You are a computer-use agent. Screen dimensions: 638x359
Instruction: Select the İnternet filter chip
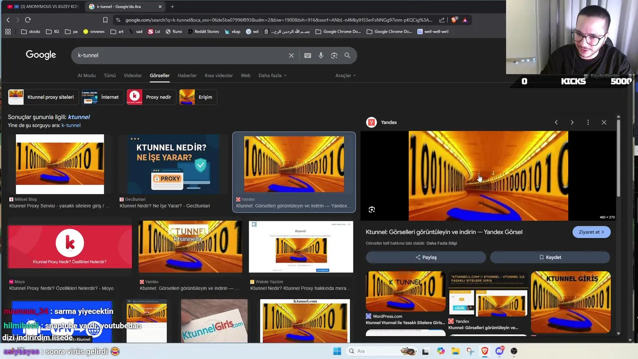click(x=102, y=97)
